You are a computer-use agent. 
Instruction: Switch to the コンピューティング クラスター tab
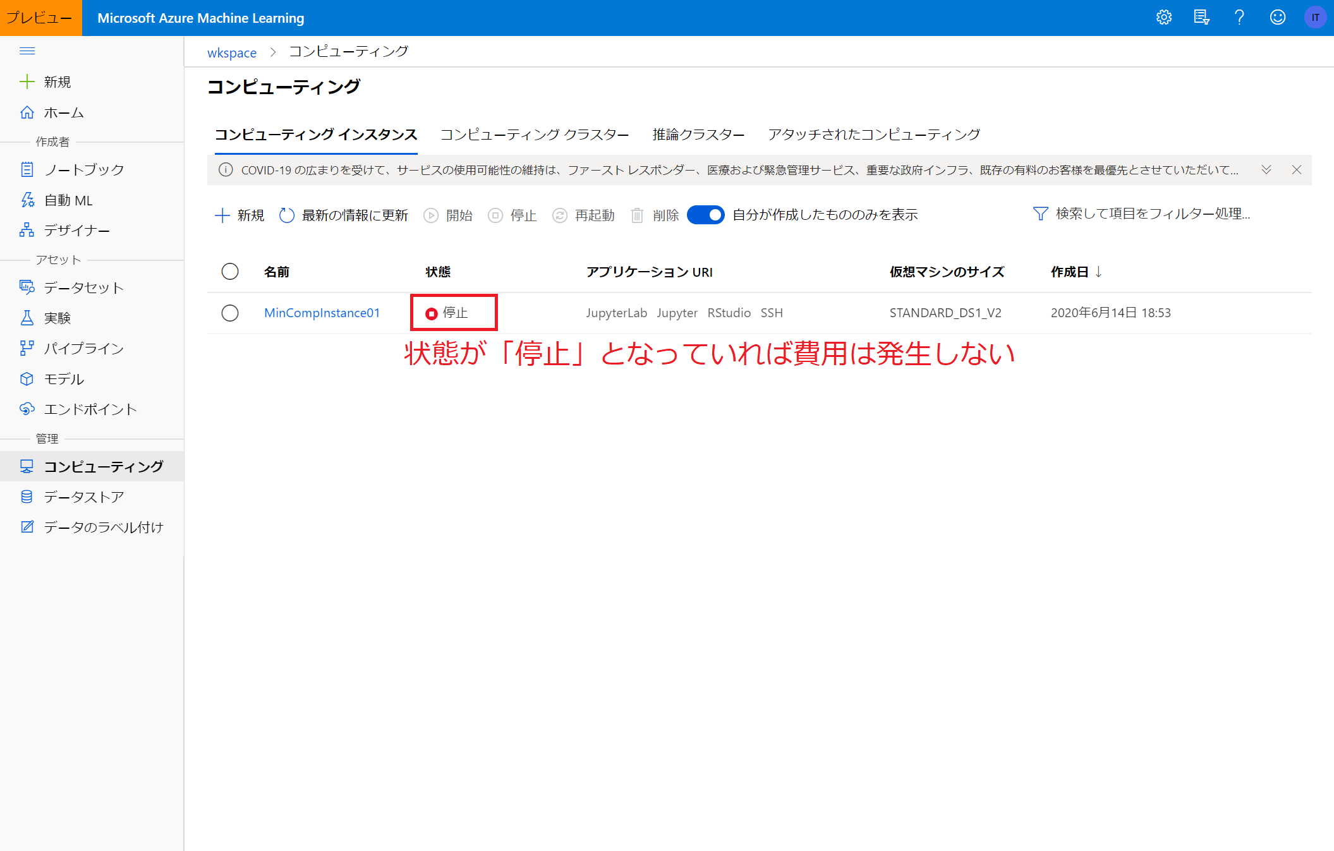click(x=534, y=135)
